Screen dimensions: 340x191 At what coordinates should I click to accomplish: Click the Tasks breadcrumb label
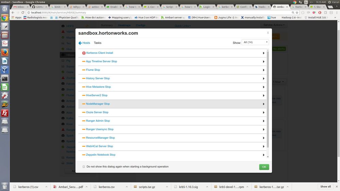[x=98, y=43]
